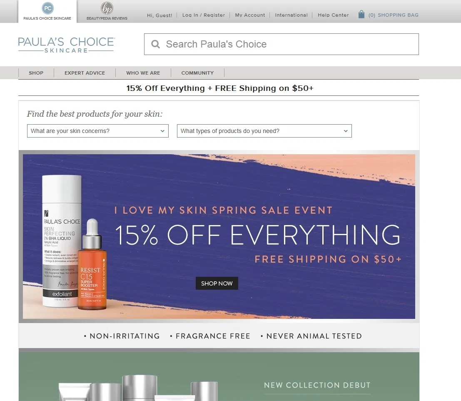Screen dimensions: 461x401
Task: Open the SHOP menu
Action: click(x=36, y=73)
